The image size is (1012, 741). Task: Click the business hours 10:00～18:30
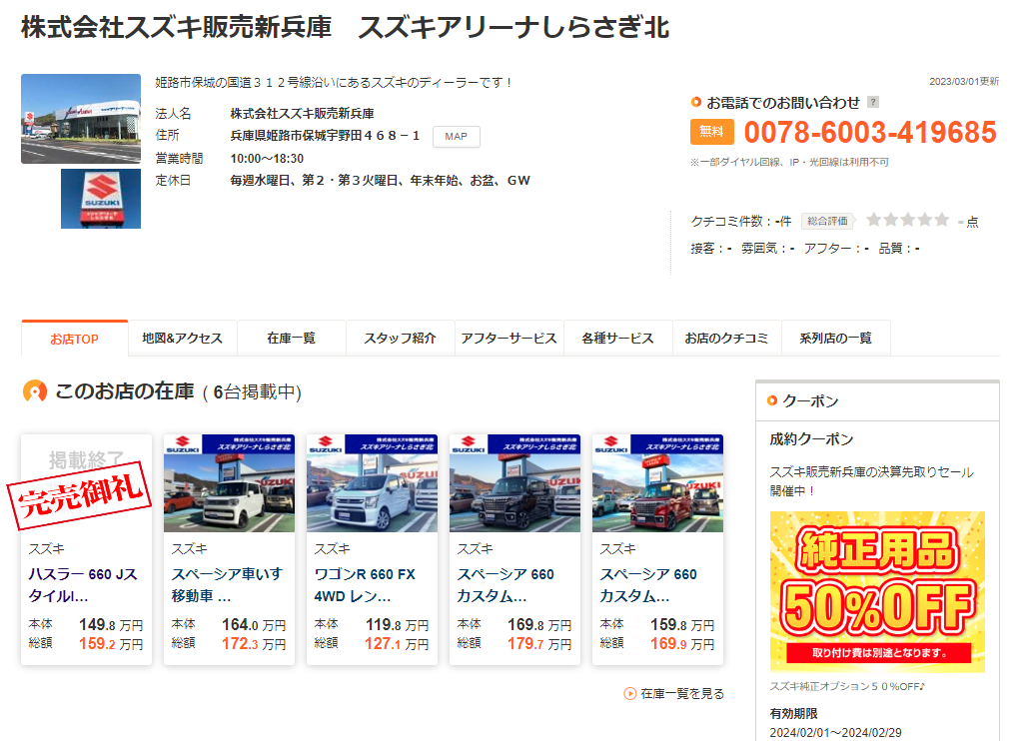[x=267, y=158]
